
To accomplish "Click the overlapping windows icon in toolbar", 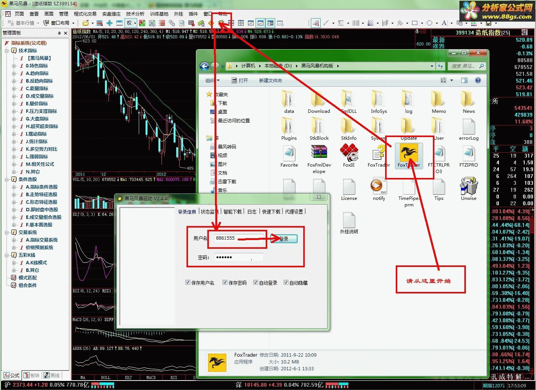I will (x=172, y=23).
